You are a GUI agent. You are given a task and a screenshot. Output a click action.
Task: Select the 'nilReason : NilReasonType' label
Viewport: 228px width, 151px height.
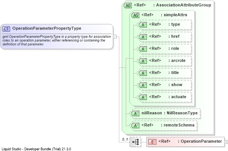pos(170,113)
